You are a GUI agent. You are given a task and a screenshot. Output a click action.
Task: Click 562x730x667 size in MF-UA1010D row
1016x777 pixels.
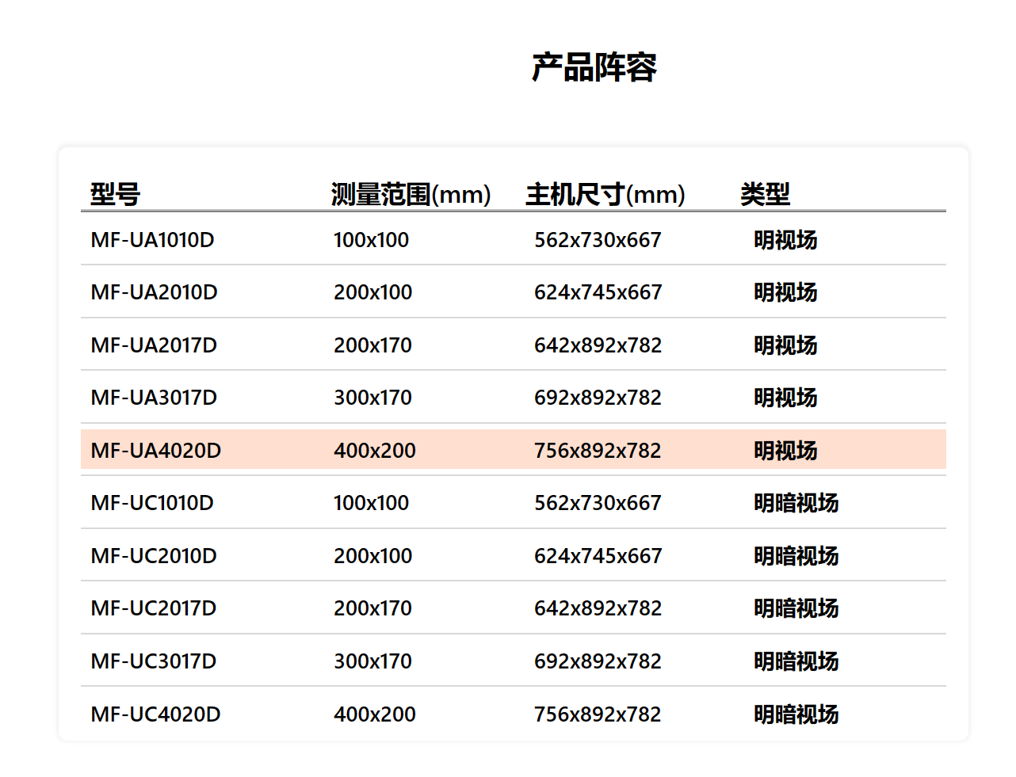[598, 240]
